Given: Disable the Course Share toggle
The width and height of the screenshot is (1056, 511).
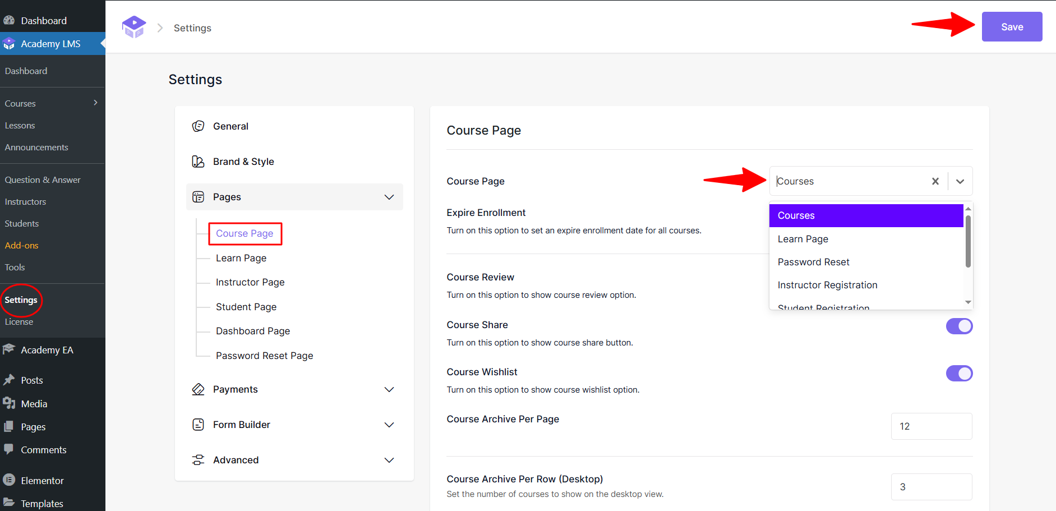Looking at the screenshot, I should 959,326.
